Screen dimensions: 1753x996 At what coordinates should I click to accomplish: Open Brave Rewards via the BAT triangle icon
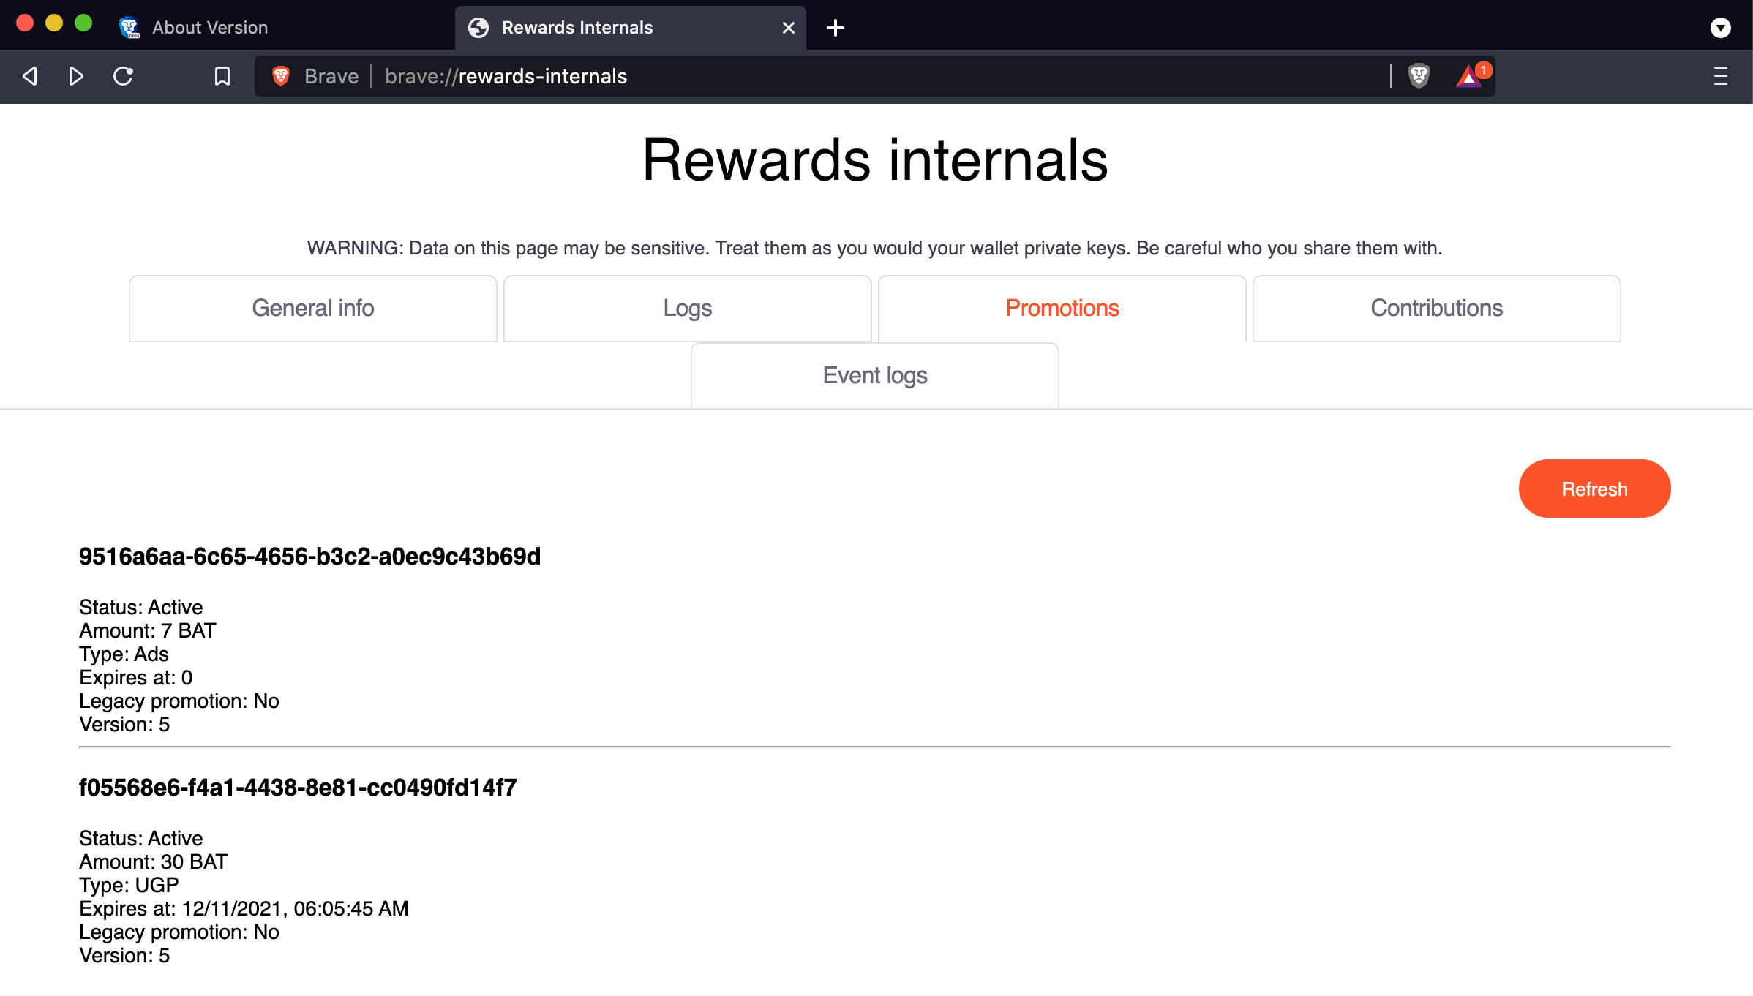(x=1470, y=77)
